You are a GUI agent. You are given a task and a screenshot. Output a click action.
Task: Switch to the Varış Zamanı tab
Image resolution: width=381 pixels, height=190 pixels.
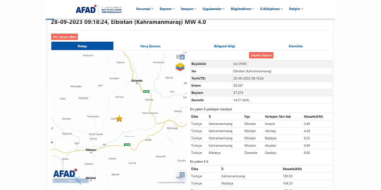tap(150, 46)
